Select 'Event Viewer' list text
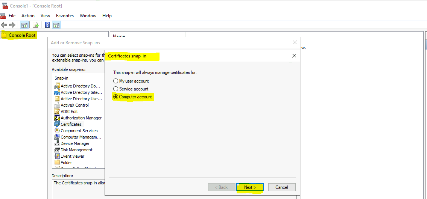 click(73, 156)
